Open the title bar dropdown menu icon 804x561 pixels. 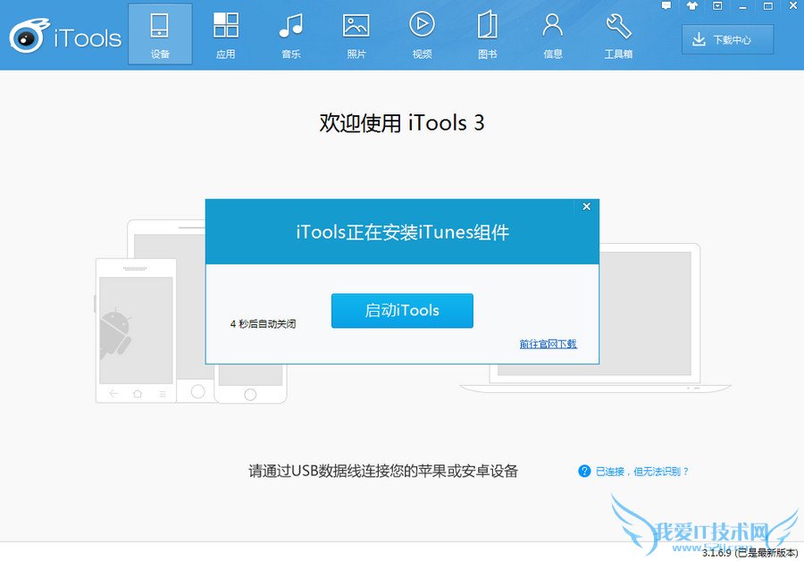point(717,6)
